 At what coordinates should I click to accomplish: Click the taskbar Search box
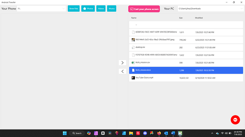77,133
